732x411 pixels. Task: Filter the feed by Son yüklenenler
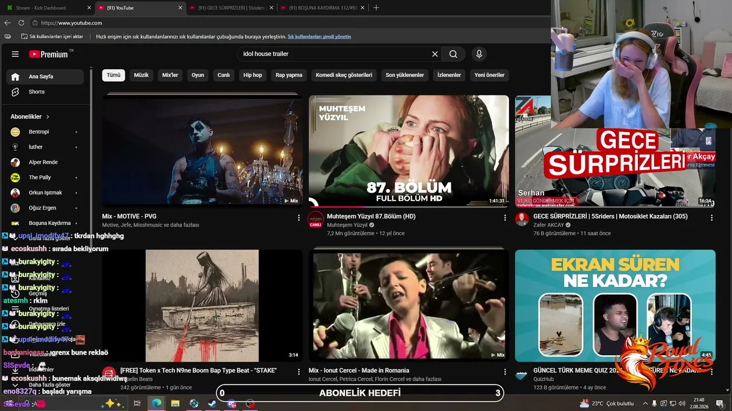[405, 75]
